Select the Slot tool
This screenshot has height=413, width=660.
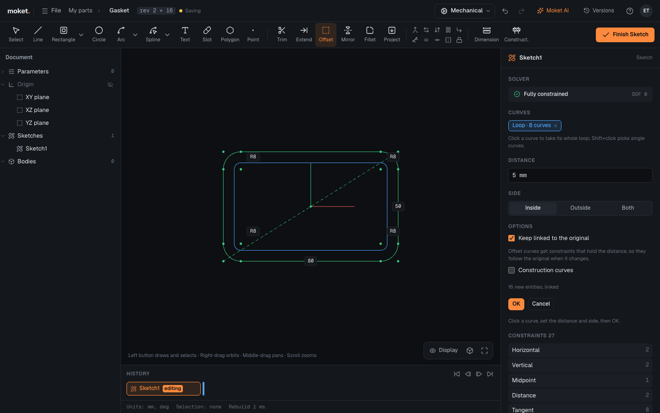click(x=207, y=34)
